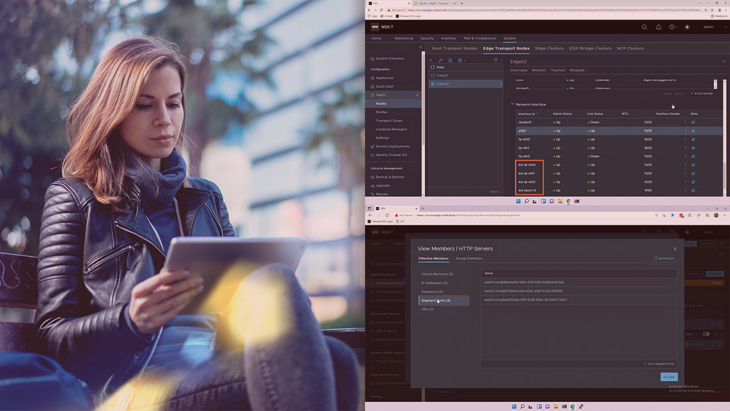Switch to the Edge Clusters tab
The width and height of the screenshot is (730, 411).
pos(549,49)
